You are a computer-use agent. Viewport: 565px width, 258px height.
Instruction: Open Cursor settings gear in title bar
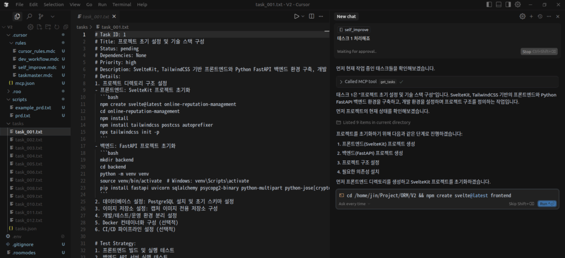click(x=518, y=4)
